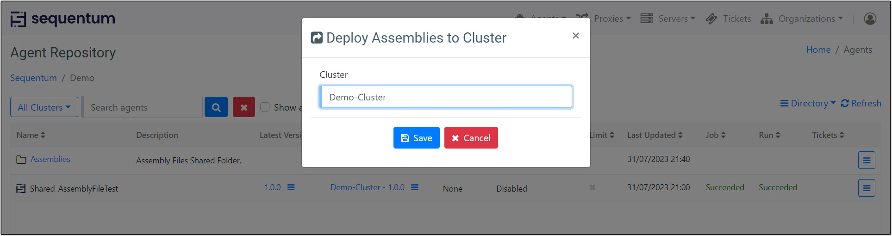Open the Directory dropdown
892x236 pixels.
coord(808,103)
